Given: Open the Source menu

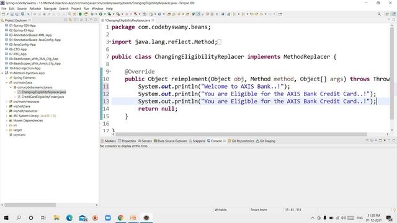Looking at the screenshot, I should (x=22, y=9).
